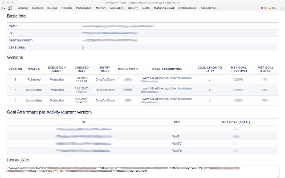Click the inspect element picker icon
Viewport: 285px width, 178px height.
4,8
